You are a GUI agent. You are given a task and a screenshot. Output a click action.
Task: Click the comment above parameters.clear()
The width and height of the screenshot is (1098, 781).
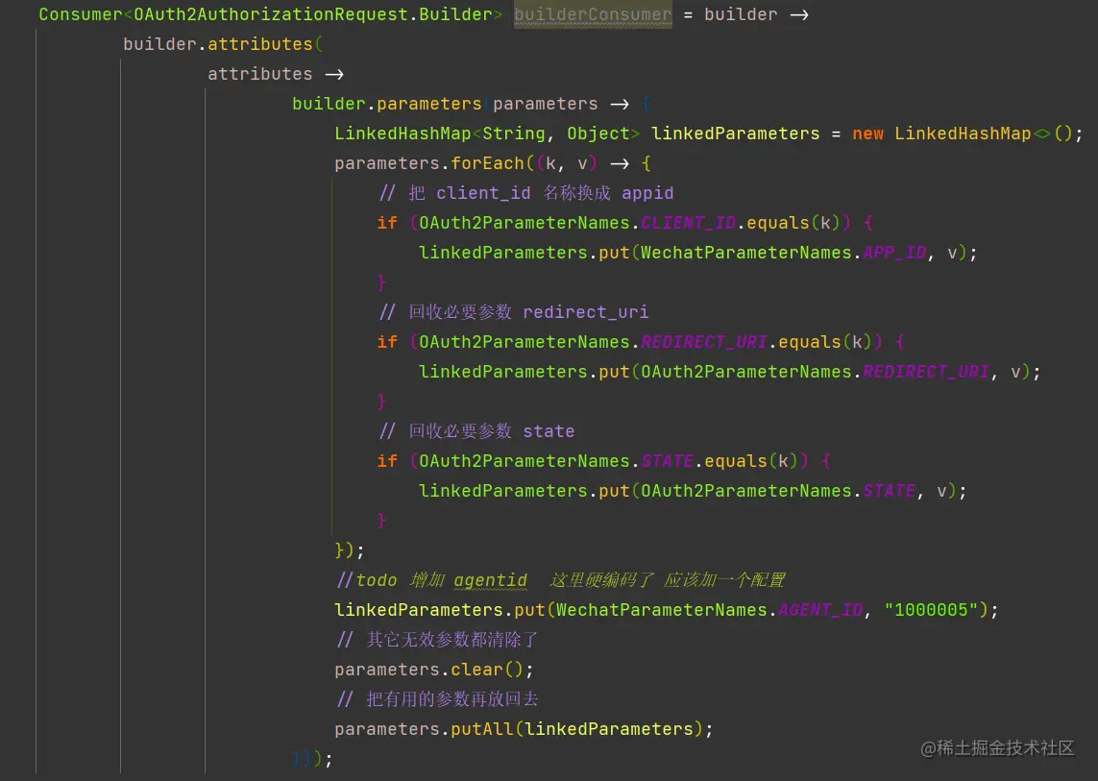tap(436, 640)
